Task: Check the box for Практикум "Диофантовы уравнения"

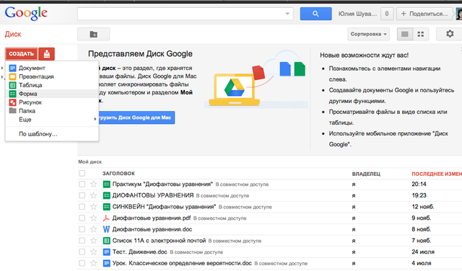Action: click(x=82, y=185)
